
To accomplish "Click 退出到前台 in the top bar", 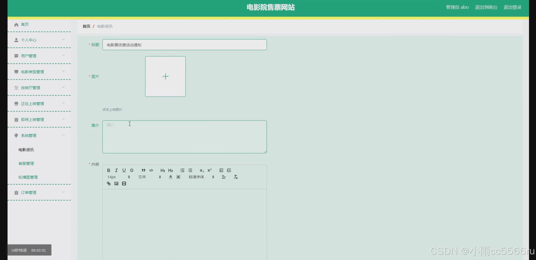I will click(x=486, y=7).
